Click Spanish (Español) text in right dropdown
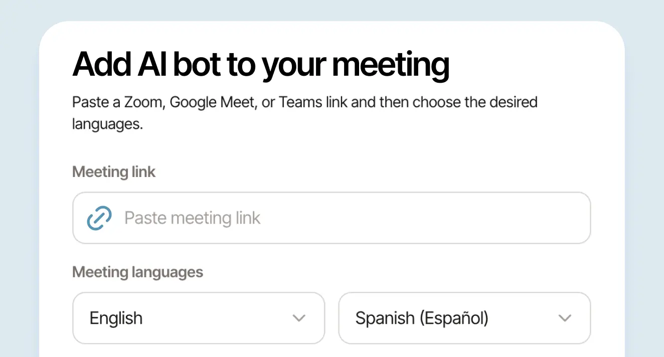Image resolution: width=664 pixels, height=357 pixels. (x=421, y=318)
